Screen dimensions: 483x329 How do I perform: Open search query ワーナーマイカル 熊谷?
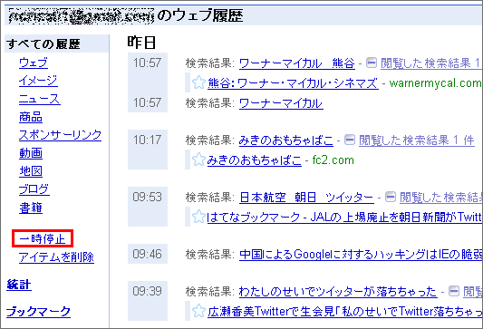point(297,63)
